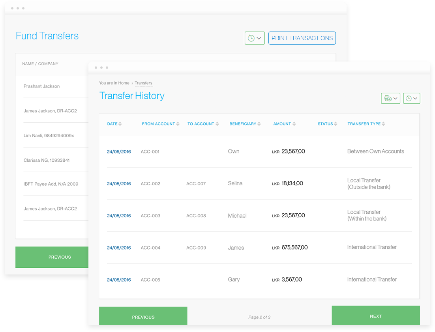Sort by From Account column arrows

click(178, 124)
